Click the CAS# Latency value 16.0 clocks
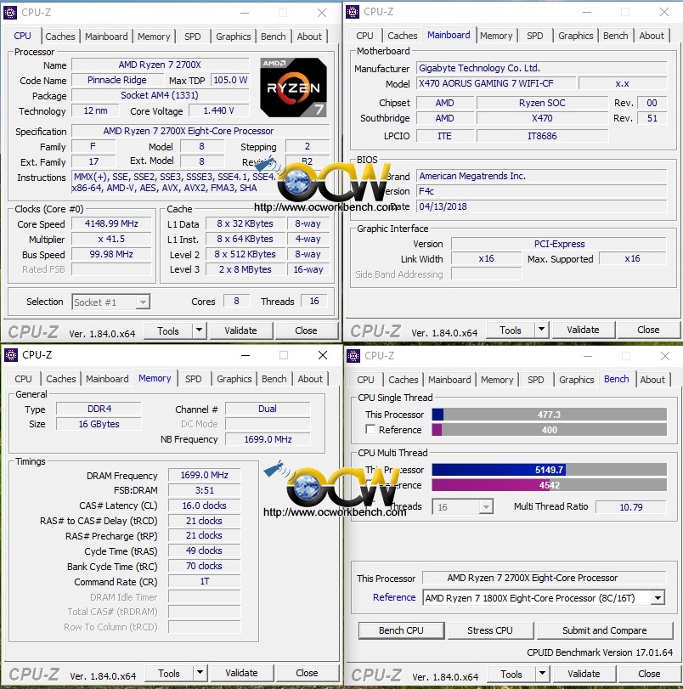 click(x=205, y=505)
